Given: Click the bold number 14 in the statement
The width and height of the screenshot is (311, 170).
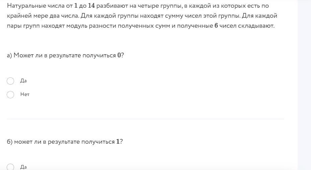Looking at the screenshot, I should 91,6.
